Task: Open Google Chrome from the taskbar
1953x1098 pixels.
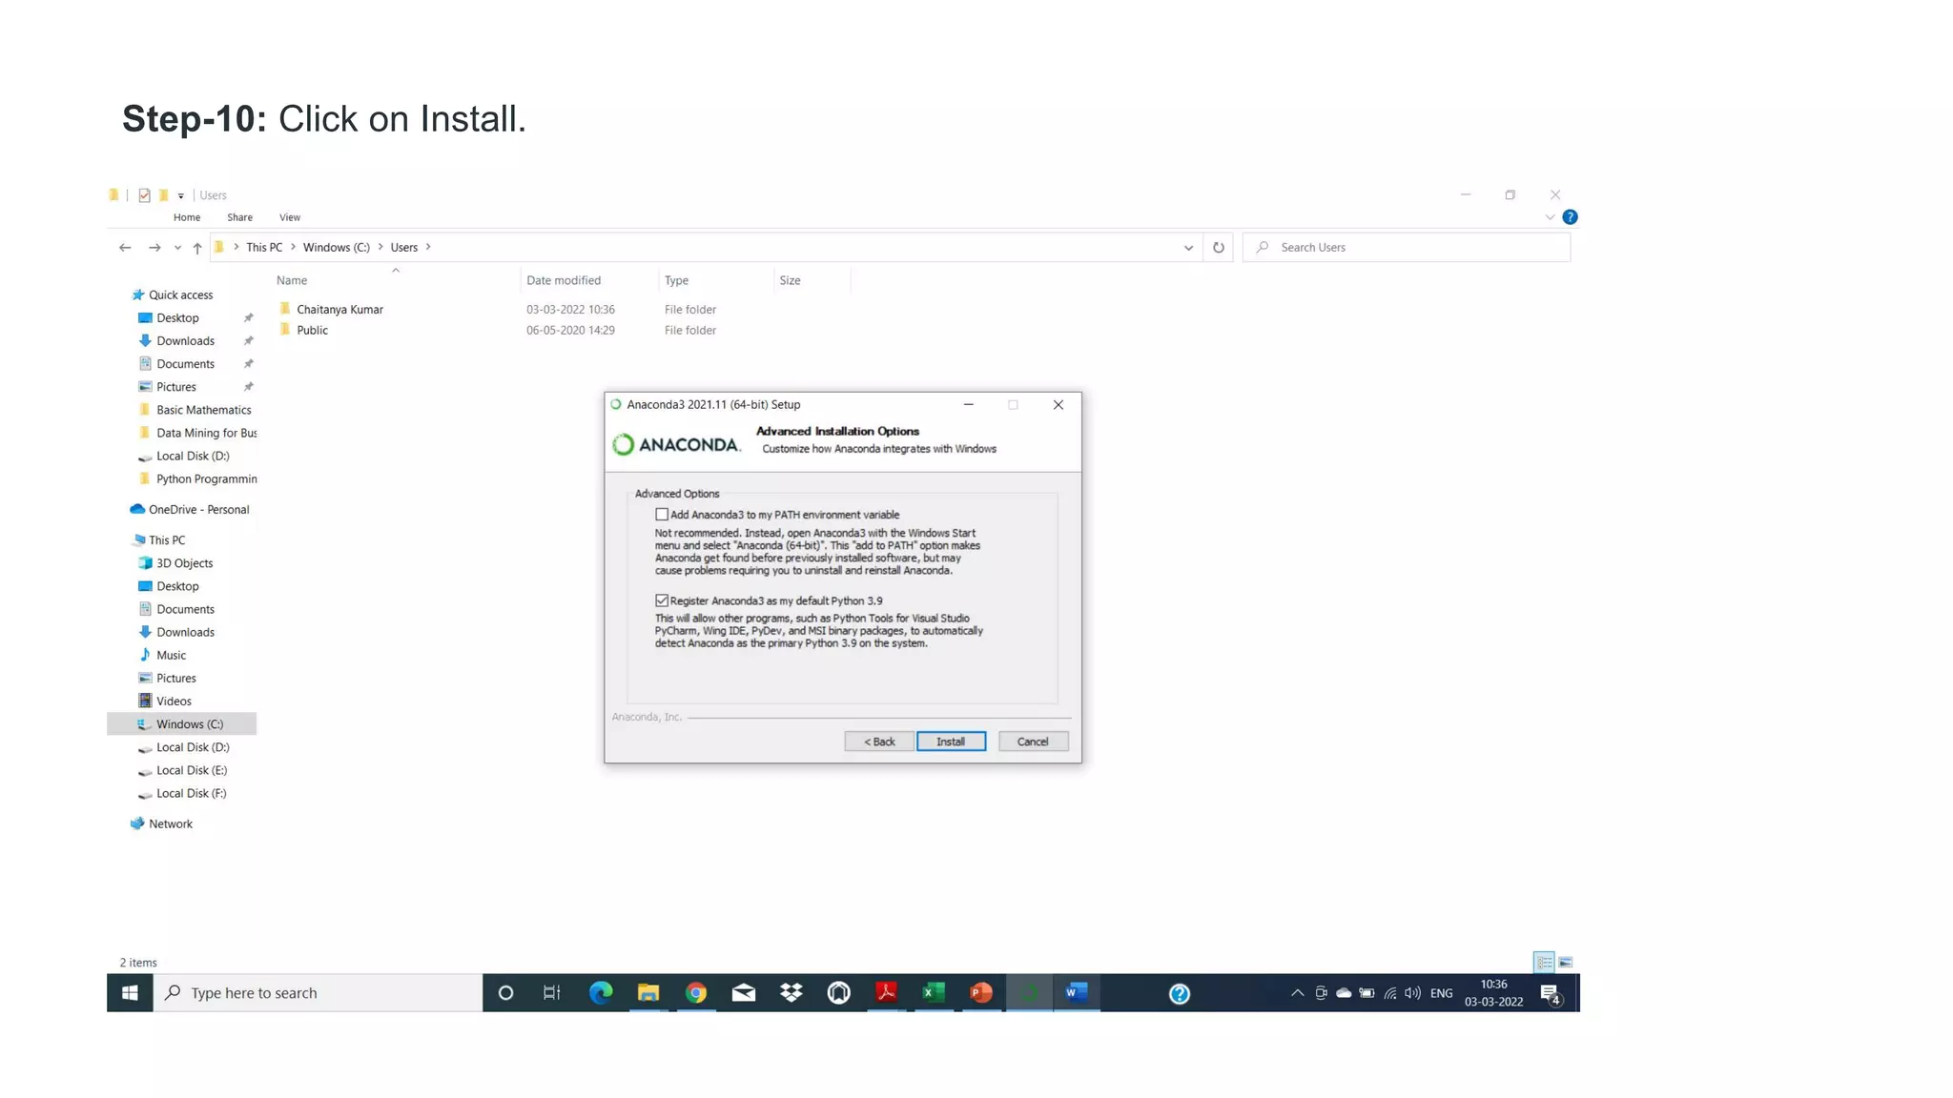Action: (696, 993)
